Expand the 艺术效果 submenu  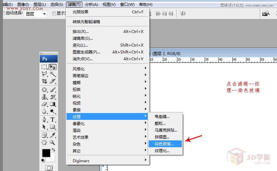coord(108,137)
